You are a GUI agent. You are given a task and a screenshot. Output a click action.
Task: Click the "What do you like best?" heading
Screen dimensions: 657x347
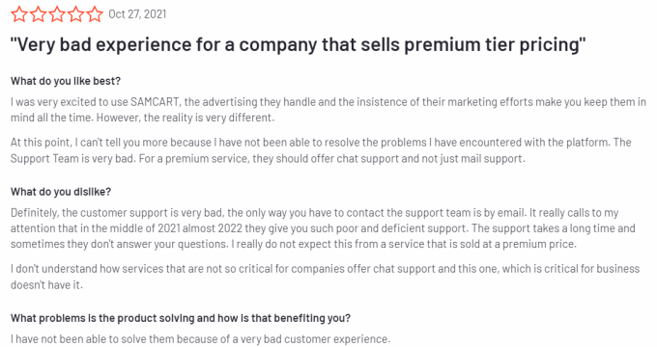coord(66,81)
